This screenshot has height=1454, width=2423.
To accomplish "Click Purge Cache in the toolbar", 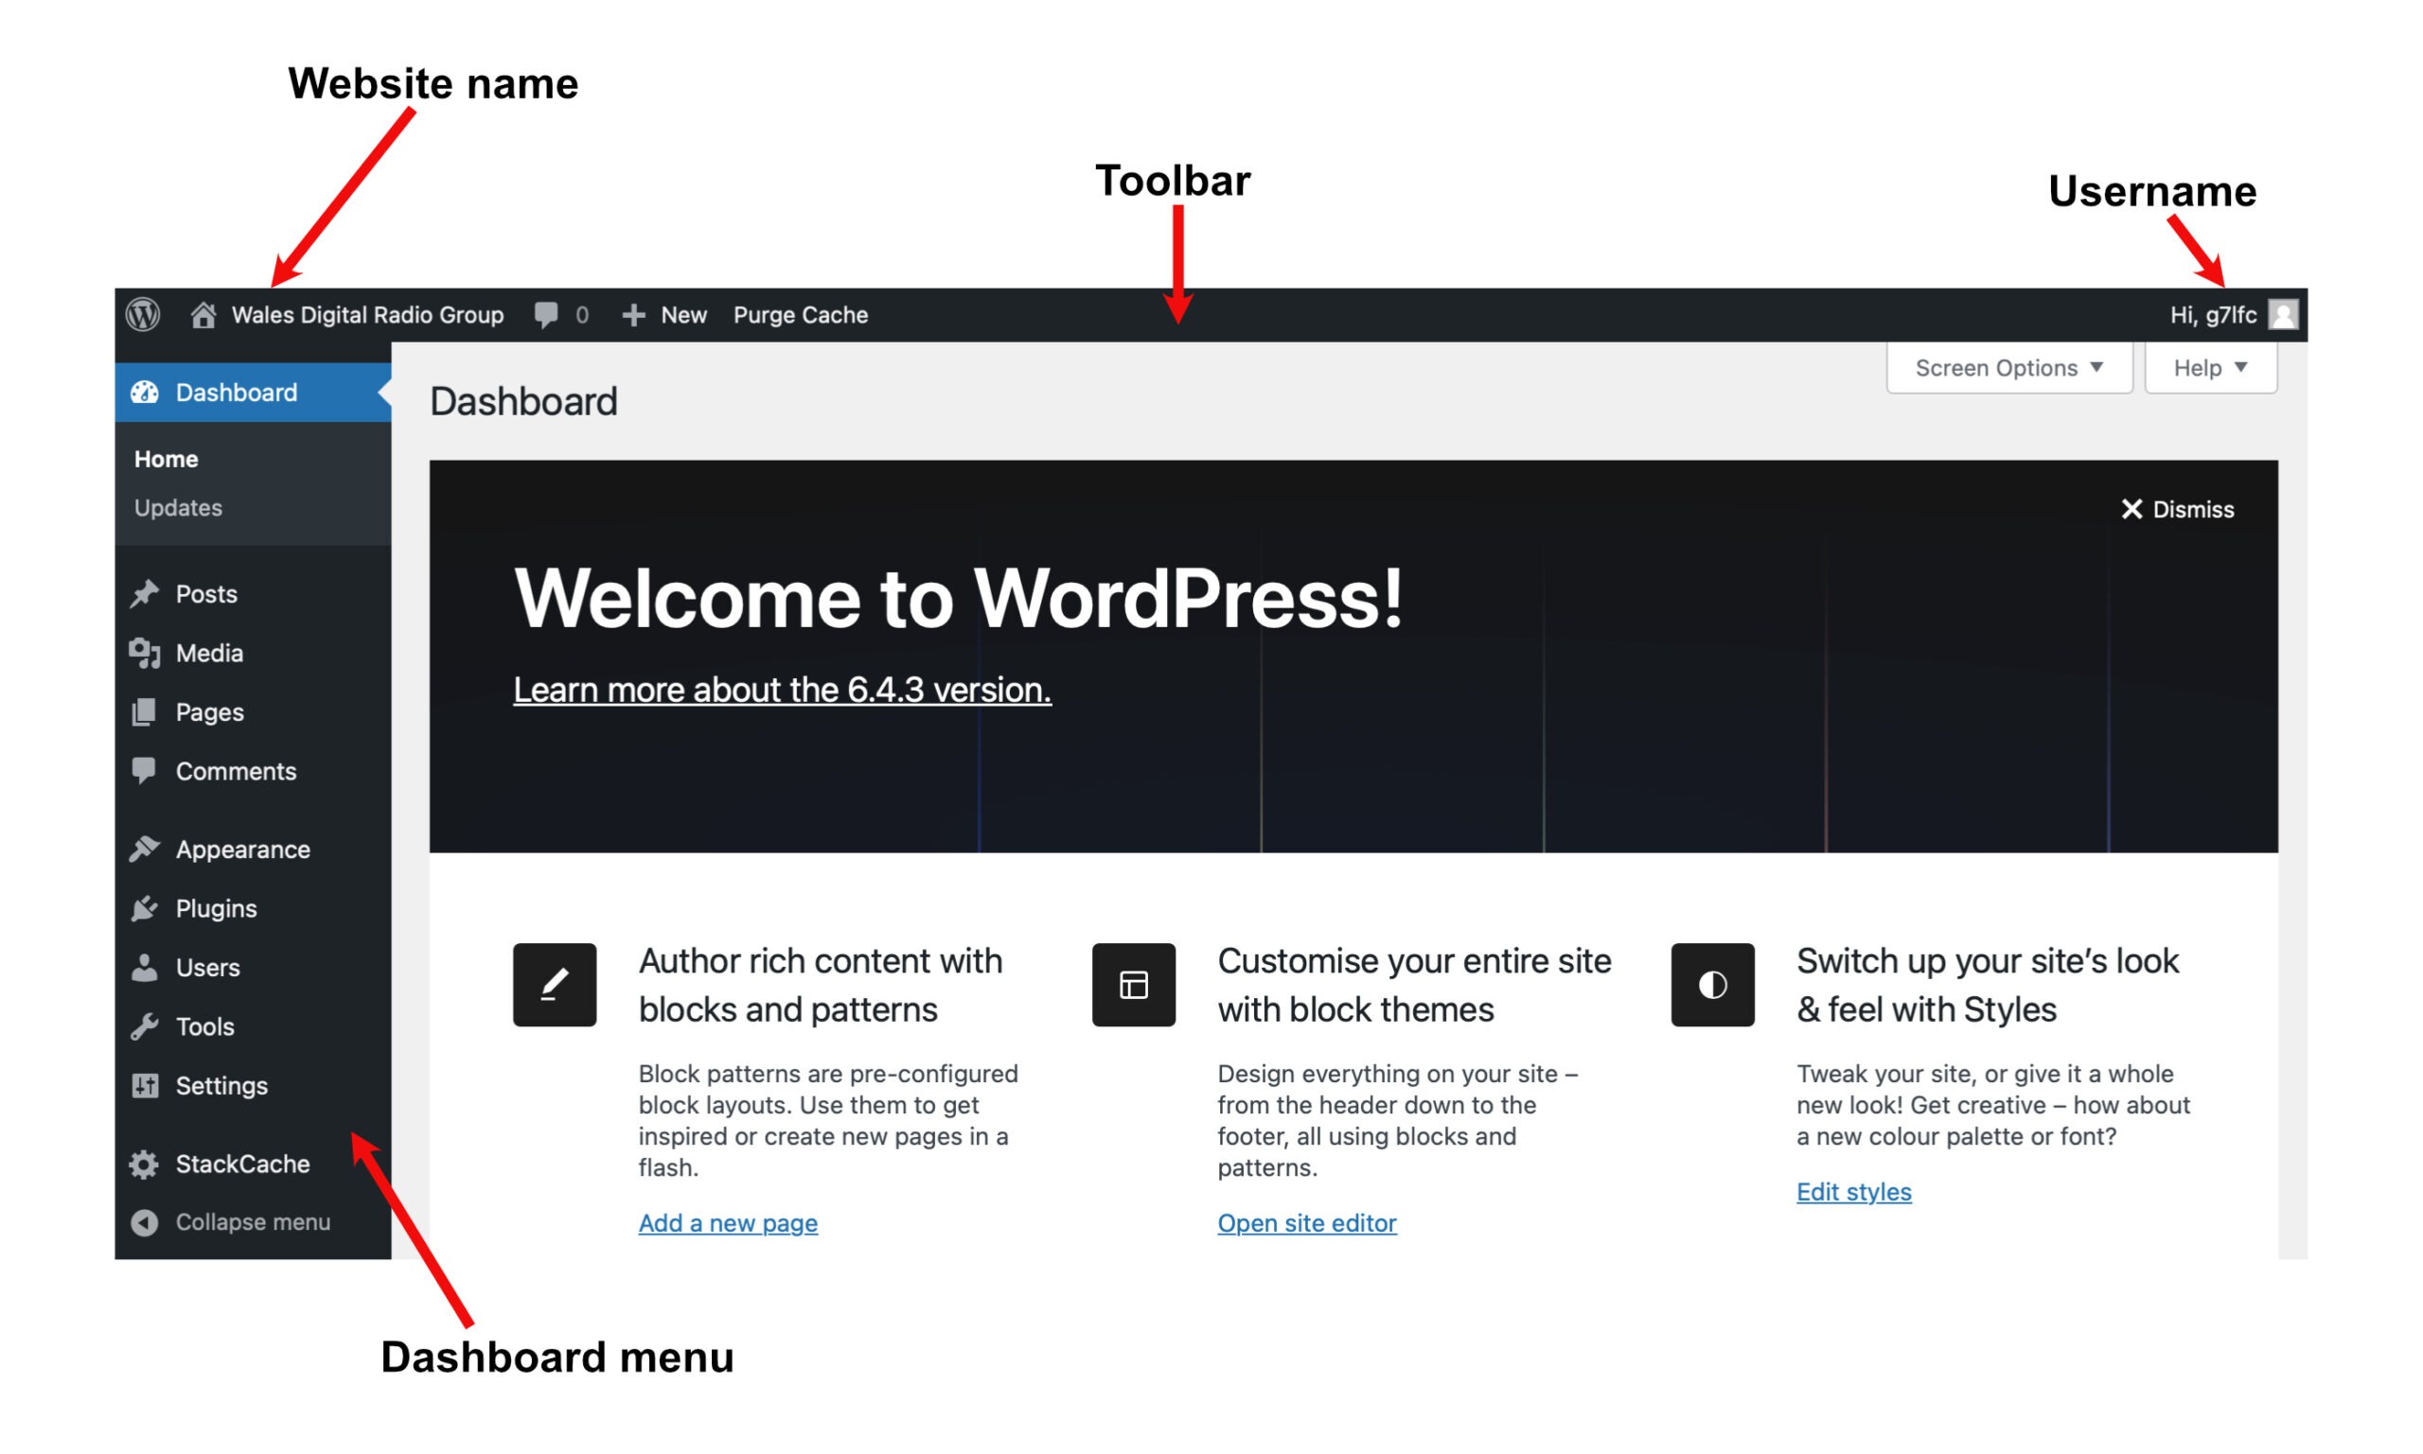I will tap(801, 314).
